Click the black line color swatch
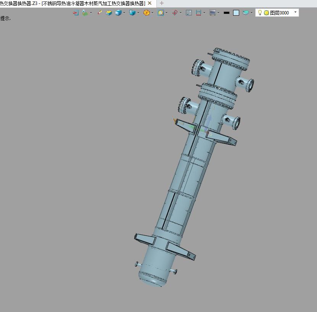 (x=227, y=13)
